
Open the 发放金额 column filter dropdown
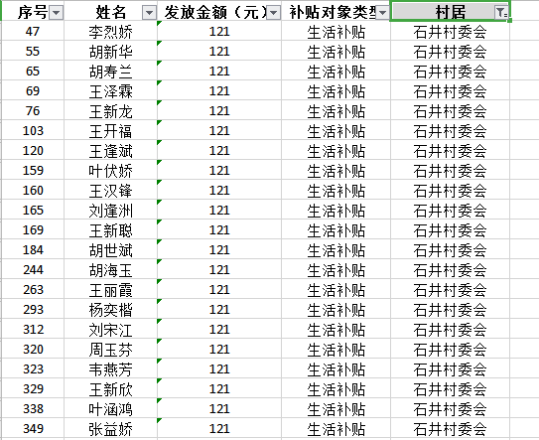(274, 13)
